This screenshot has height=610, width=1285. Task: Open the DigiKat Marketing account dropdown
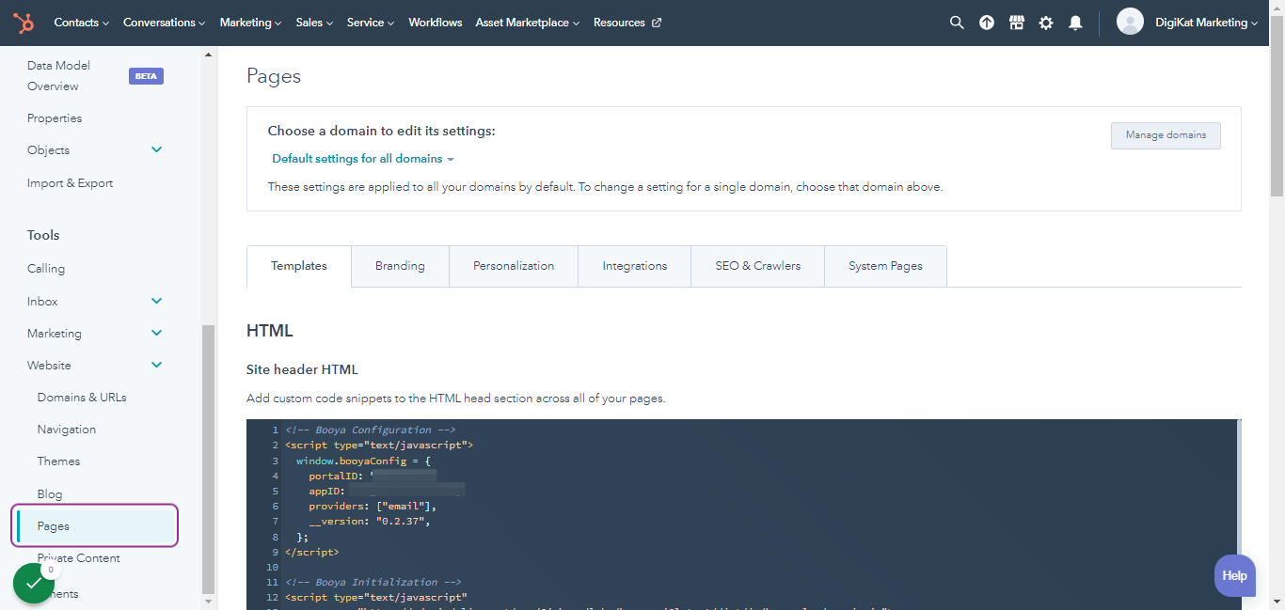1206,23
